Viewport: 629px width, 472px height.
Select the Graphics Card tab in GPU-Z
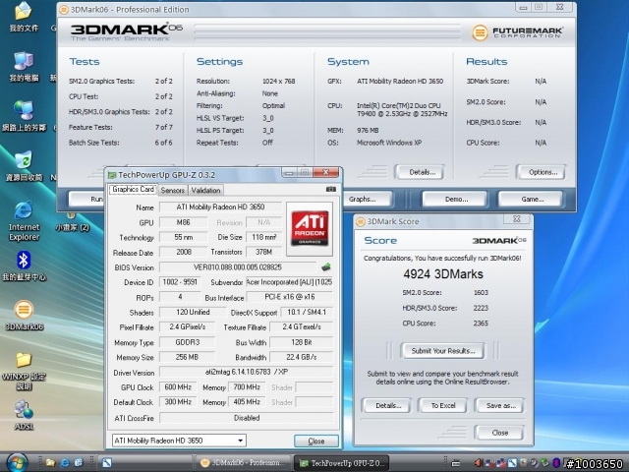coord(133,190)
